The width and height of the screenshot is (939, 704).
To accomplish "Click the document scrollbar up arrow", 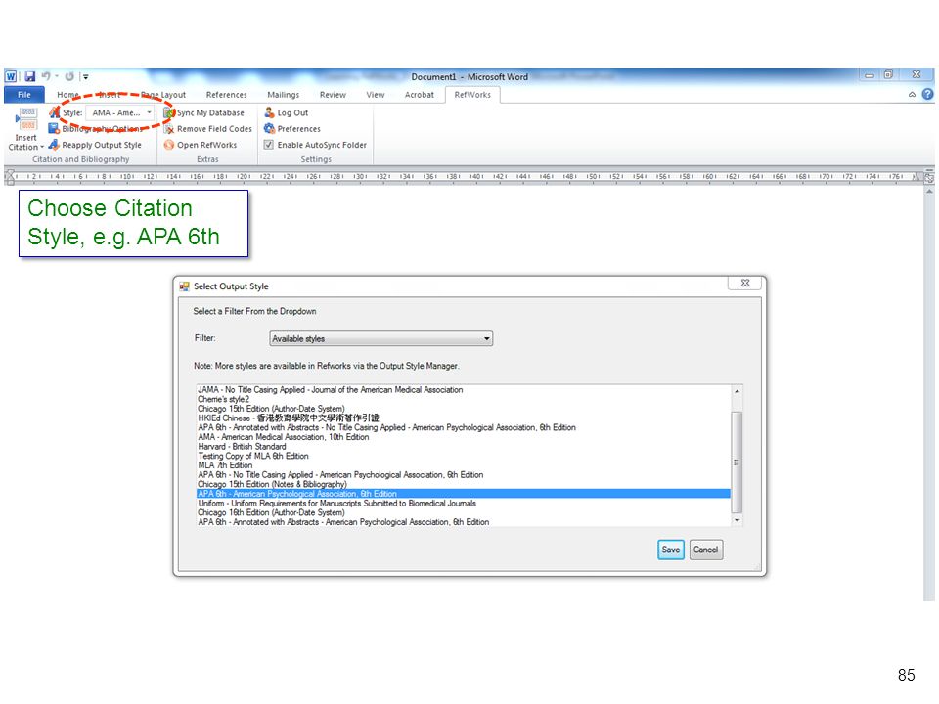I will [929, 191].
